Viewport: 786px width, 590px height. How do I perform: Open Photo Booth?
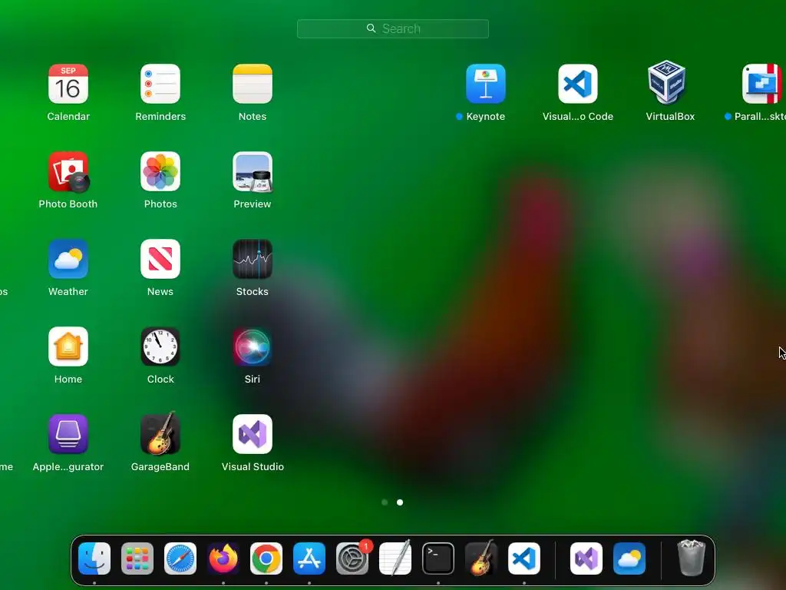pyautogui.click(x=68, y=171)
